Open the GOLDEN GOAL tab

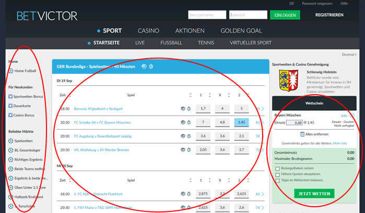click(241, 30)
